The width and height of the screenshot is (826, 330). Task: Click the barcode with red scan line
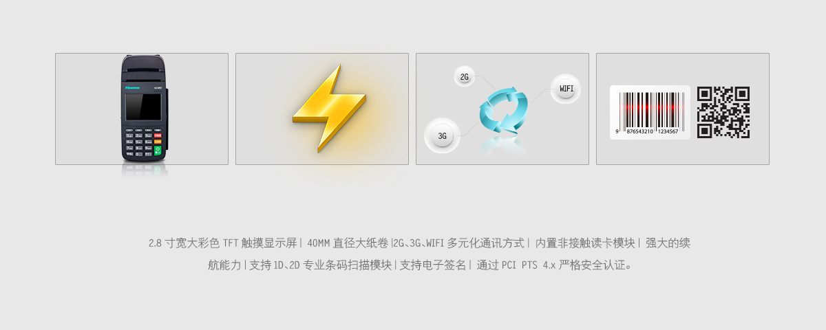(x=650, y=109)
